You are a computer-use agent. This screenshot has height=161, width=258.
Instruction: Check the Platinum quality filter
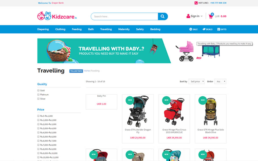point(38,94)
